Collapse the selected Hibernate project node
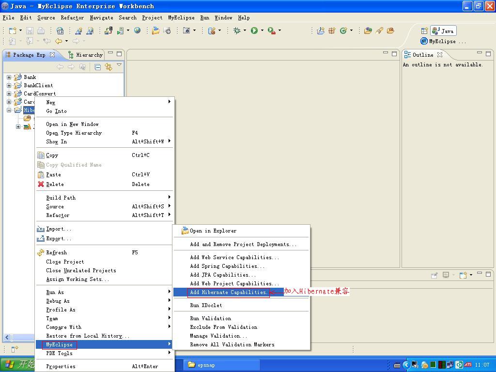The image size is (496, 372). [9, 110]
